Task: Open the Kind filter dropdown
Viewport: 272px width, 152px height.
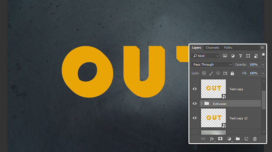Action: point(205,56)
